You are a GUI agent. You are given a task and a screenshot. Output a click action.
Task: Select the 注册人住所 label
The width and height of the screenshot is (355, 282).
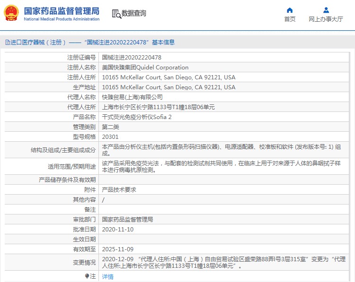tap(81, 77)
